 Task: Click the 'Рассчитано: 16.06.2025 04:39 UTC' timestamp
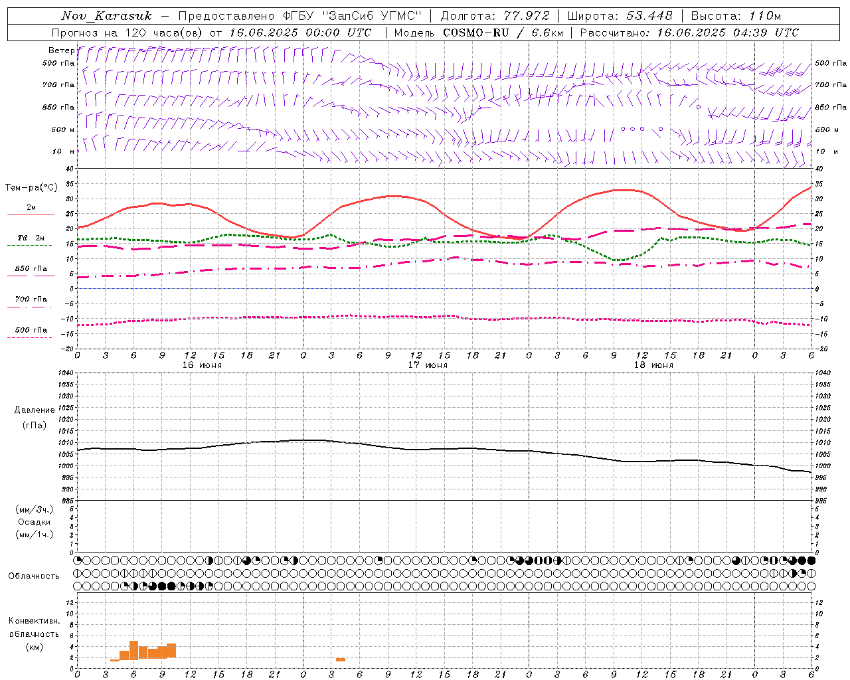689,33
